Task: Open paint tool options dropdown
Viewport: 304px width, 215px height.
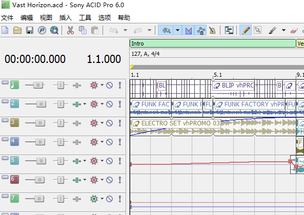Action: pyautogui.click(x=283, y=30)
